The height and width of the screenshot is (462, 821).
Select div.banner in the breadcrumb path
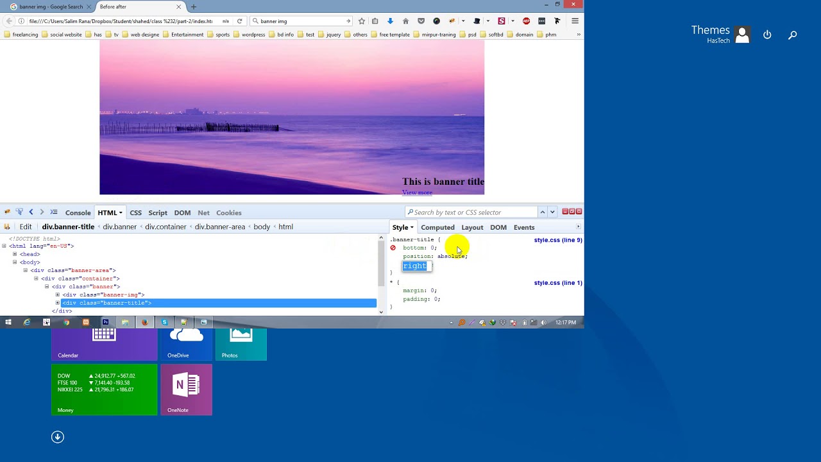(120, 227)
